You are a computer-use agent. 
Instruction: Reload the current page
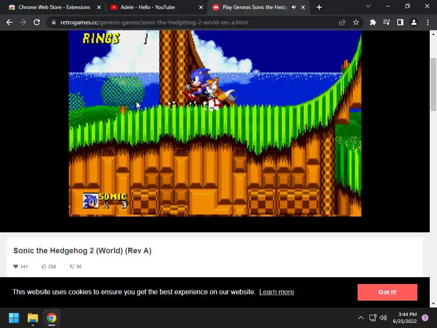click(x=37, y=22)
